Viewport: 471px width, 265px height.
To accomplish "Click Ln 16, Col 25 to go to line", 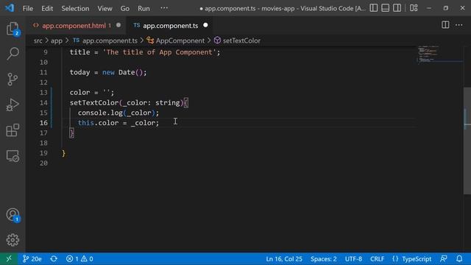I will pyautogui.click(x=284, y=258).
